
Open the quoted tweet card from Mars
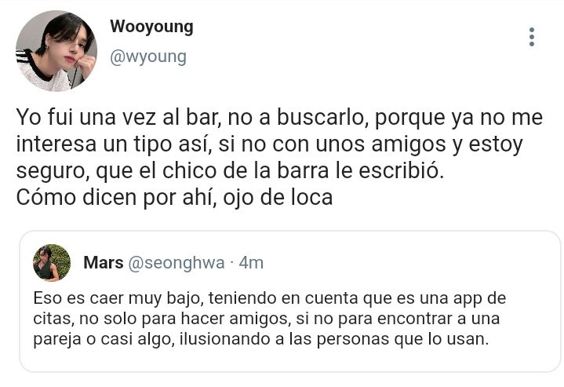pos(290,301)
